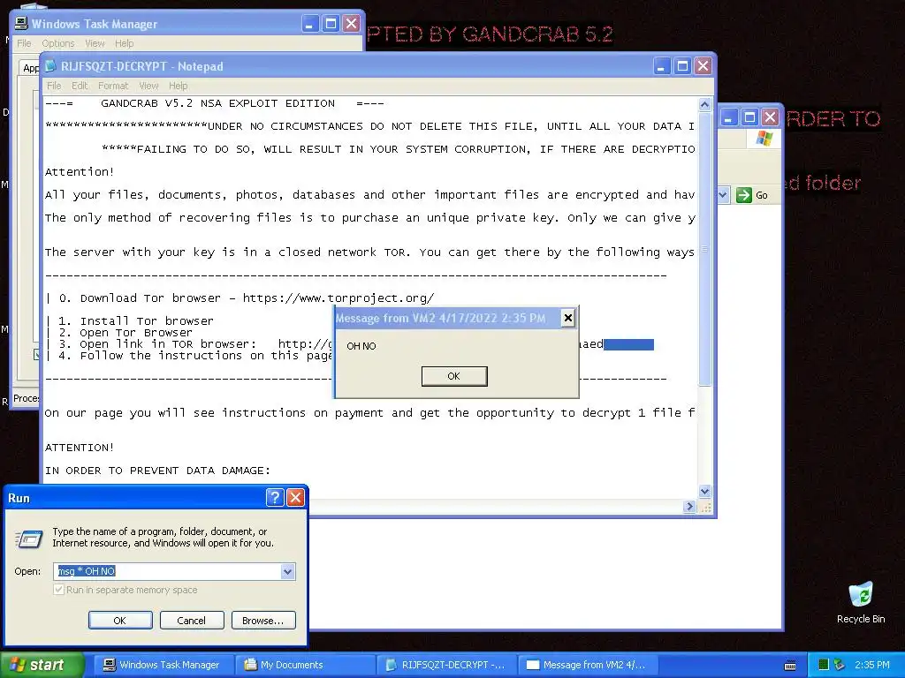
Task: Switch to RIJFSQZT-DECRYPT taskbar button
Action: click(x=445, y=665)
